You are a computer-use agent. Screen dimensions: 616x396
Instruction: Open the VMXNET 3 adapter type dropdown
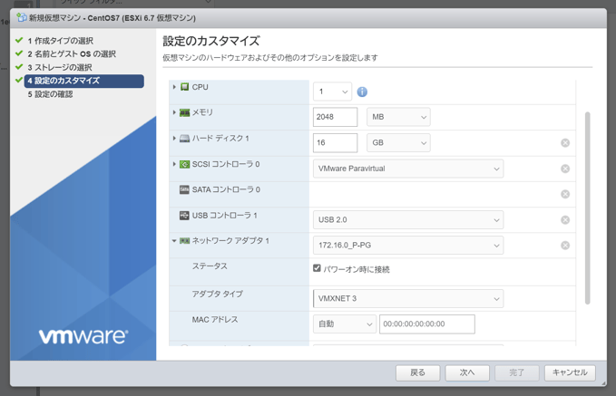(408, 298)
